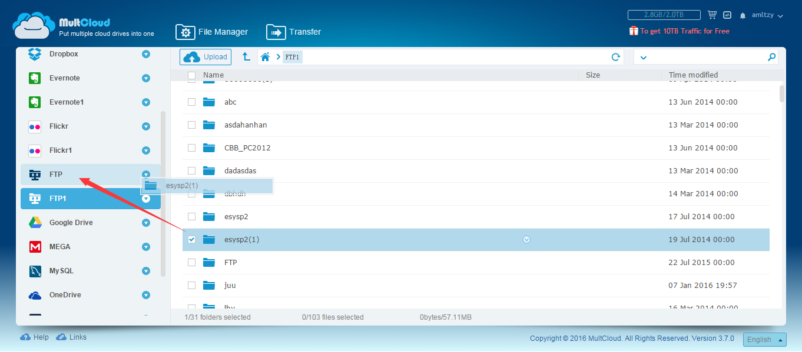Check the esysp2 folder checkbox
Viewport: 802px width, 352px height.
[x=191, y=216]
